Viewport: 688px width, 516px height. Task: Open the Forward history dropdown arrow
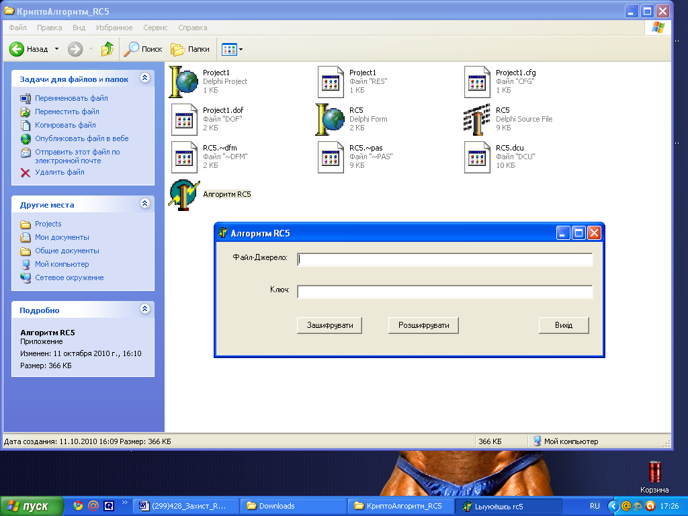[91, 49]
